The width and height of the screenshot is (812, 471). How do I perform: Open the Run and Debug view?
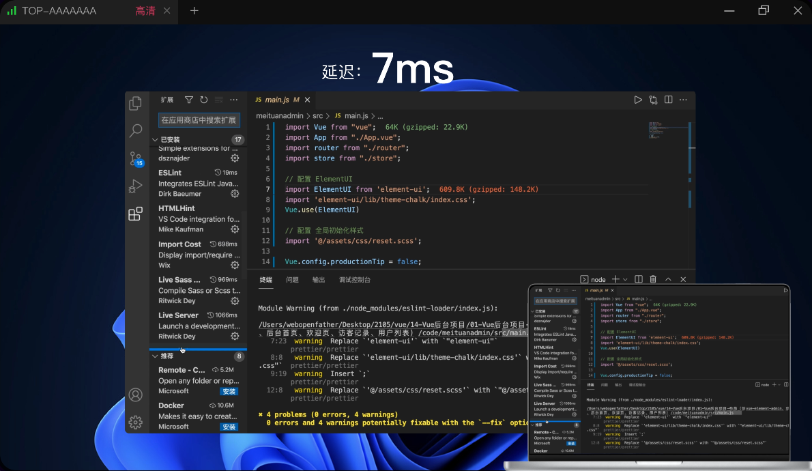click(136, 186)
